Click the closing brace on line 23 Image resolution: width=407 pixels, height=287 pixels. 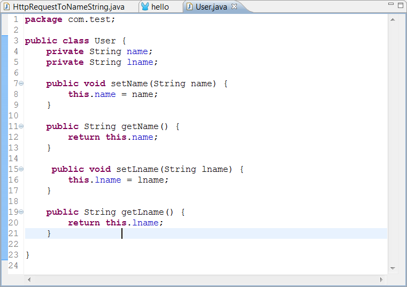[x=28, y=255]
